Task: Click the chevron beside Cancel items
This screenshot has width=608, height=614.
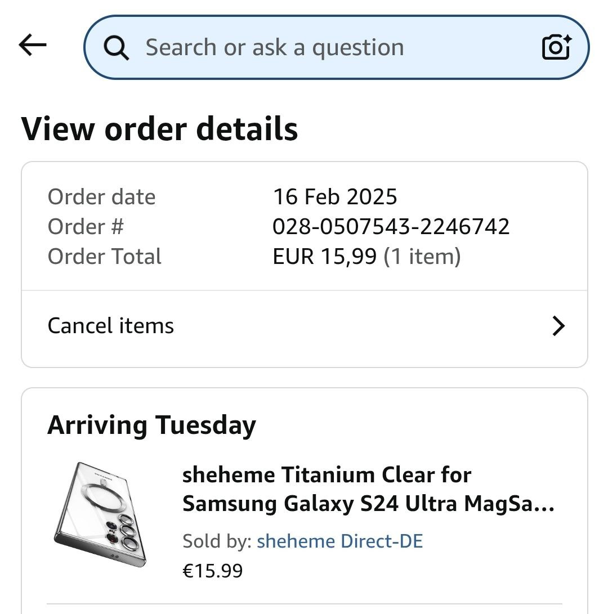Action: pos(558,326)
